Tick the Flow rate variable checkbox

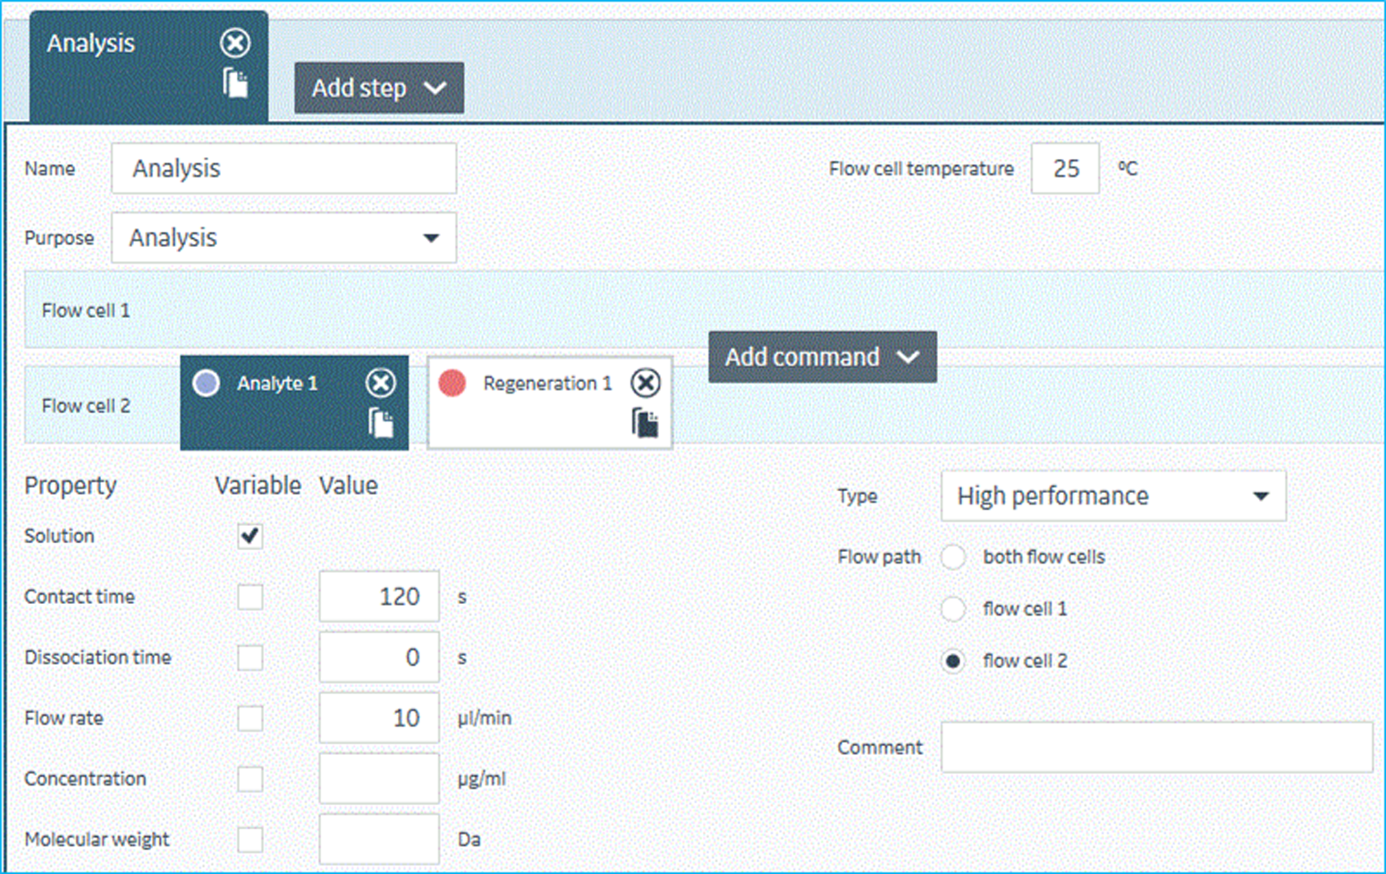[x=250, y=718]
